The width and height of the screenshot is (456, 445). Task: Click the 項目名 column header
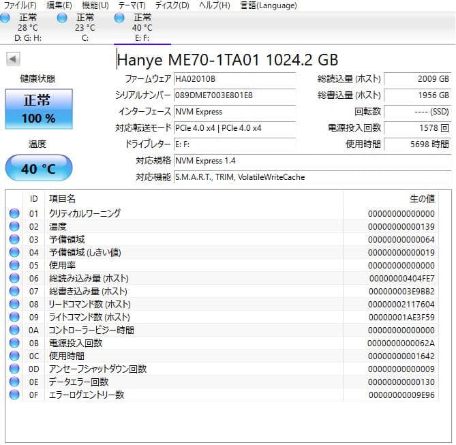pyautogui.click(x=194, y=199)
